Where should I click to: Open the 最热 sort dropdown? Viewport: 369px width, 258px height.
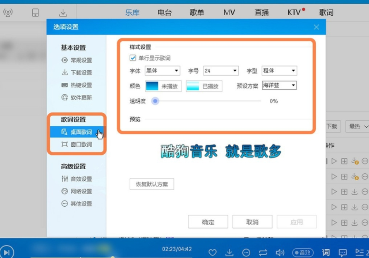pyautogui.click(x=357, y=126)
